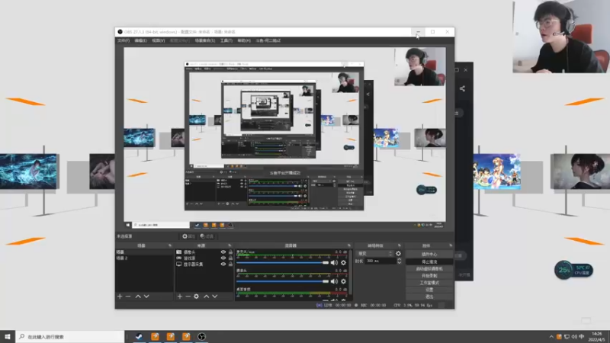
Task: Toggle IME 中 language indicator in tray
Action: click(x=582, y=337)
